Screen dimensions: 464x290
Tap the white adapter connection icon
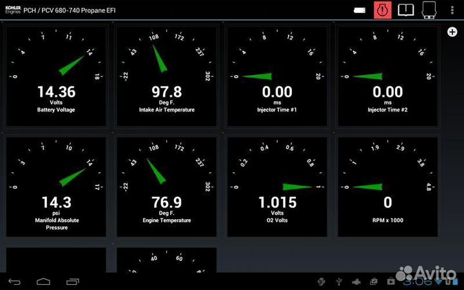tap(361, 10)
